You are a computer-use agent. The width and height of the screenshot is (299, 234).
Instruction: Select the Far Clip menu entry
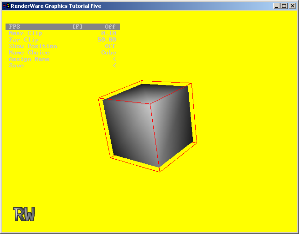click(x=63, y=40)
